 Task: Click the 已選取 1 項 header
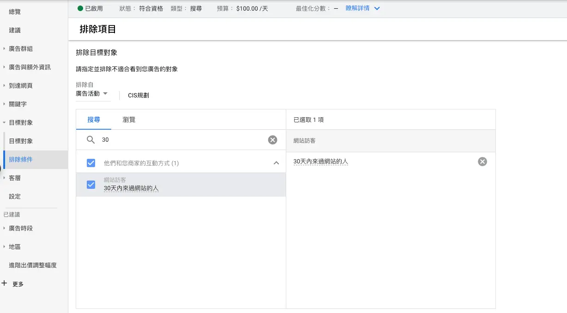coord(308,120)
